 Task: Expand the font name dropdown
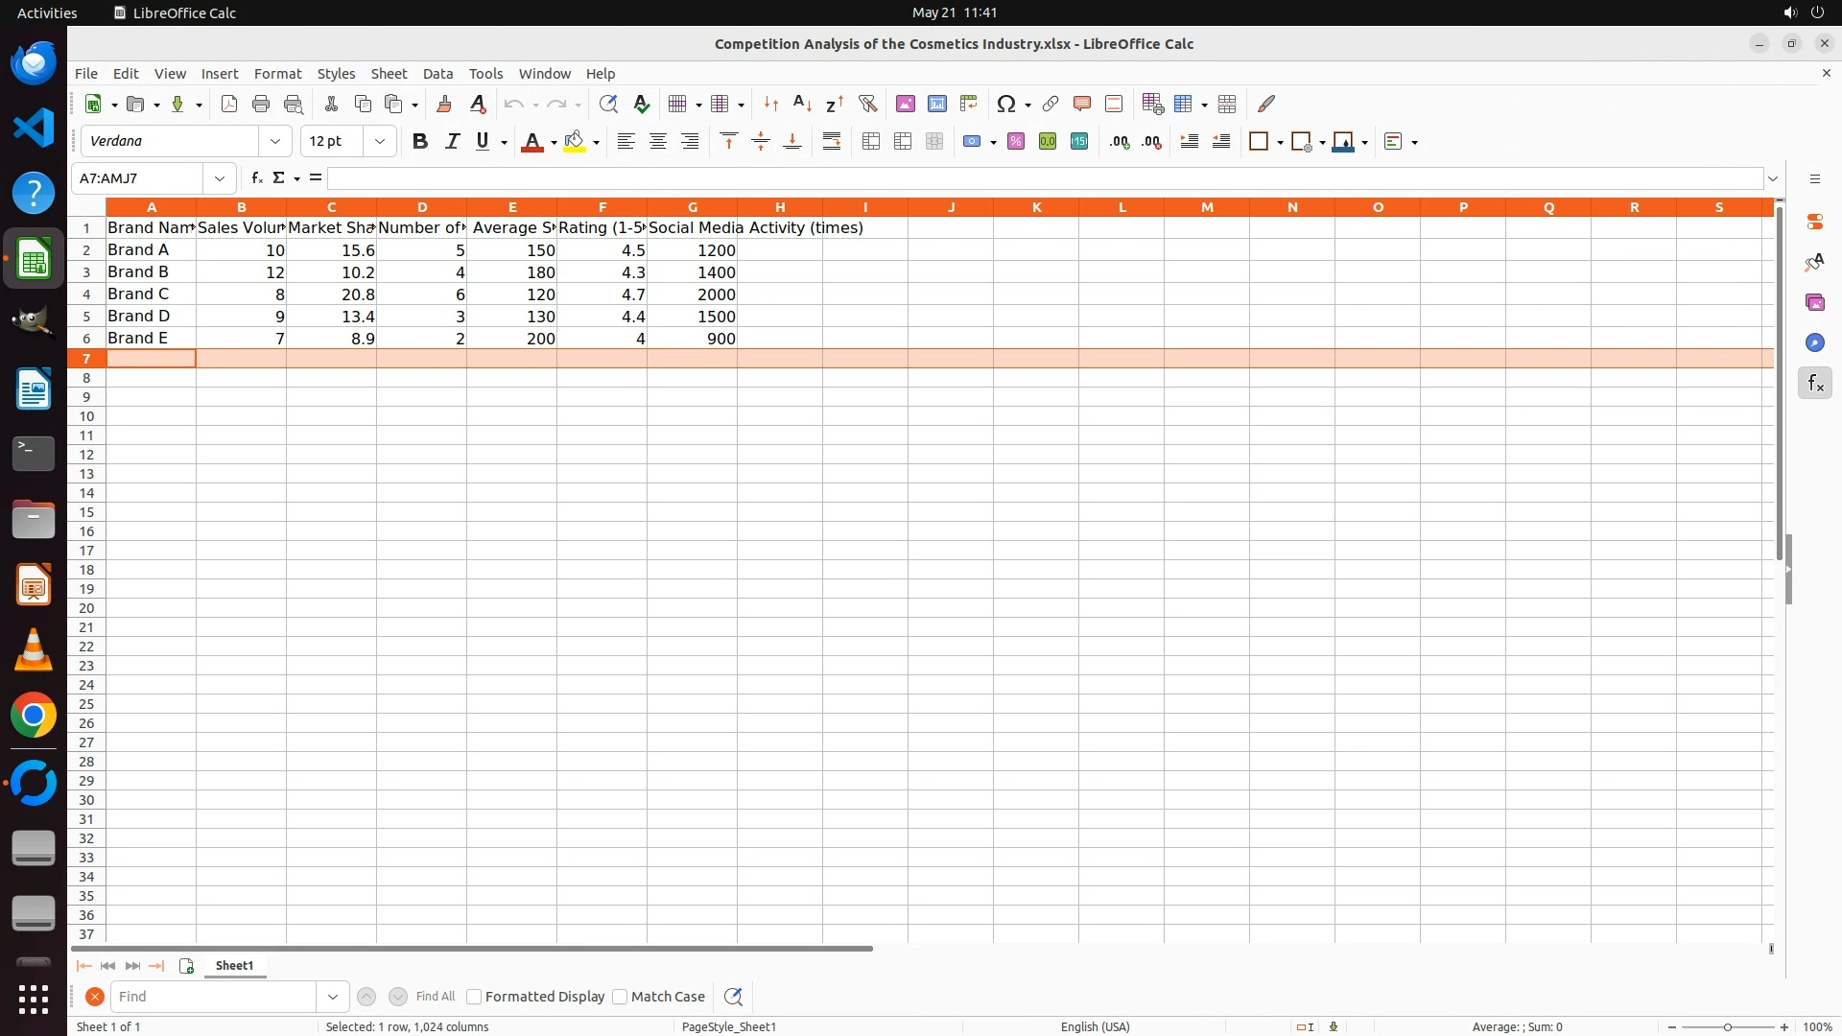pyautogui.click(x=275, y=142)
